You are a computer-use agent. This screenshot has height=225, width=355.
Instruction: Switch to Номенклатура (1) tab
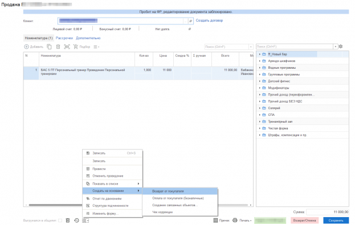[39, 38]
